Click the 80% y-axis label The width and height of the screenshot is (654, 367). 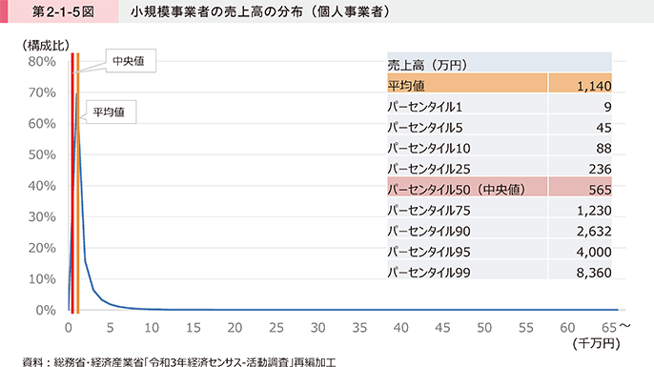(42, 62)
